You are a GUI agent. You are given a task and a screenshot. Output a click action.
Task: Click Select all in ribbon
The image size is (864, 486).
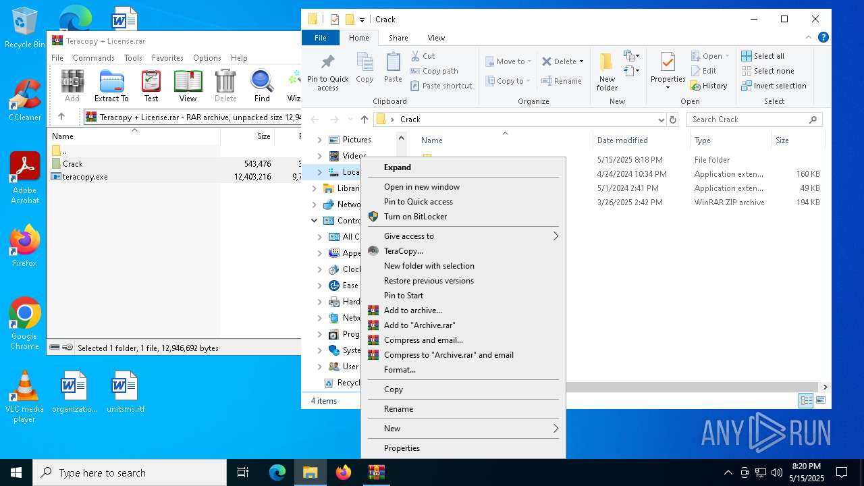pos(763,56)
